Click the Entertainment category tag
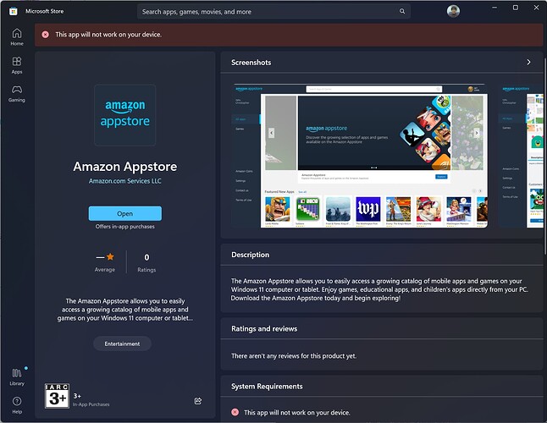Viewport: 547px width, 423px height. click(x=122, y=343)
